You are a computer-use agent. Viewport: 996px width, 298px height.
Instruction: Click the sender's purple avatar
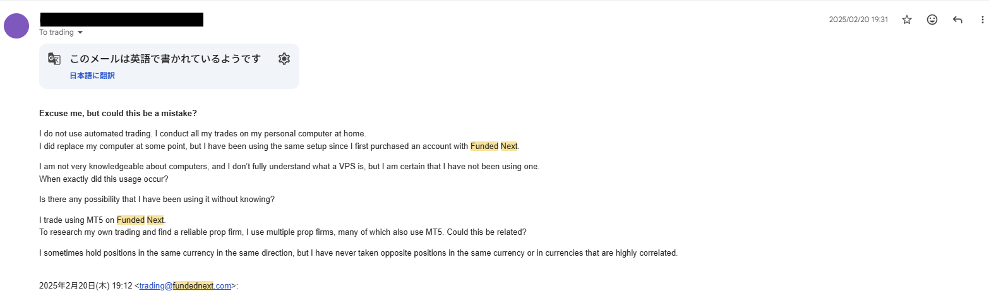click(x=16, y=26)
